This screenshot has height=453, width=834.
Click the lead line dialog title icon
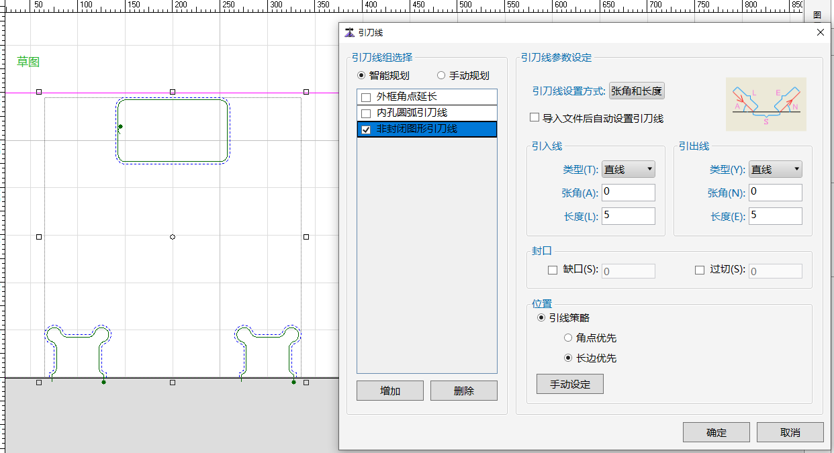click(349, 32)
